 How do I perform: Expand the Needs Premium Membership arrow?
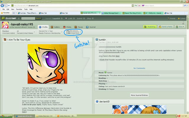62,32
